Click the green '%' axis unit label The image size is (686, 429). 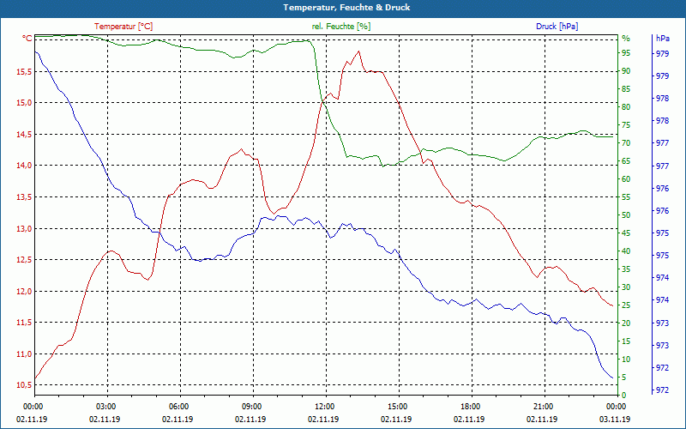(x=626, y=39)
